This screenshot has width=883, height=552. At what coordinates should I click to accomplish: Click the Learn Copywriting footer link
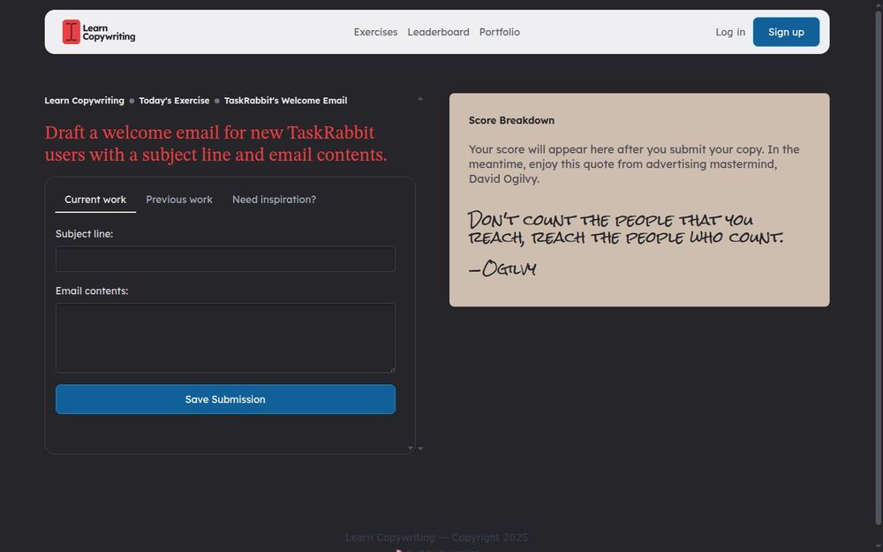click(389, 537)
